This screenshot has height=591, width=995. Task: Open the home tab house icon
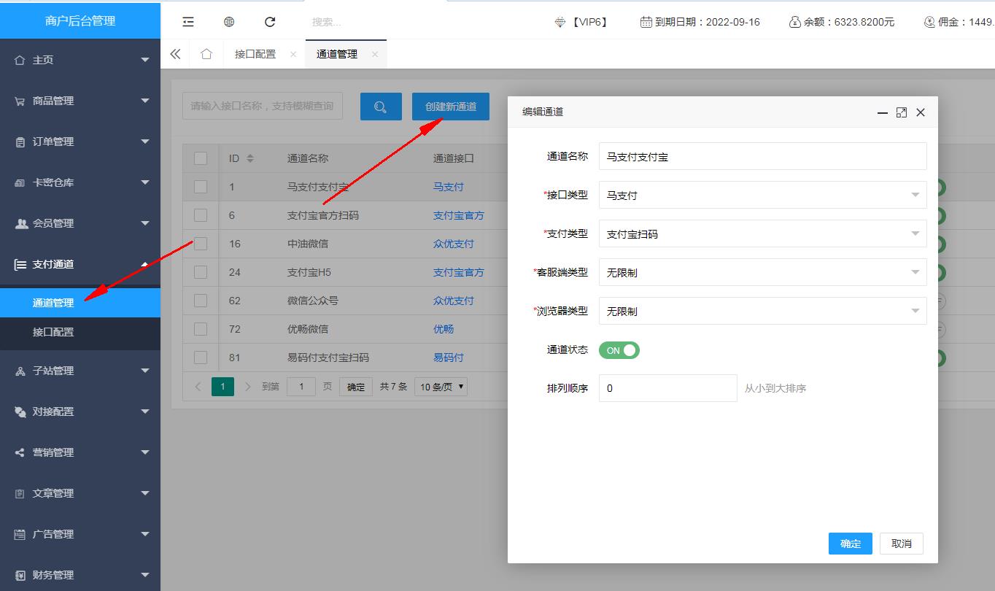[206, 54]
